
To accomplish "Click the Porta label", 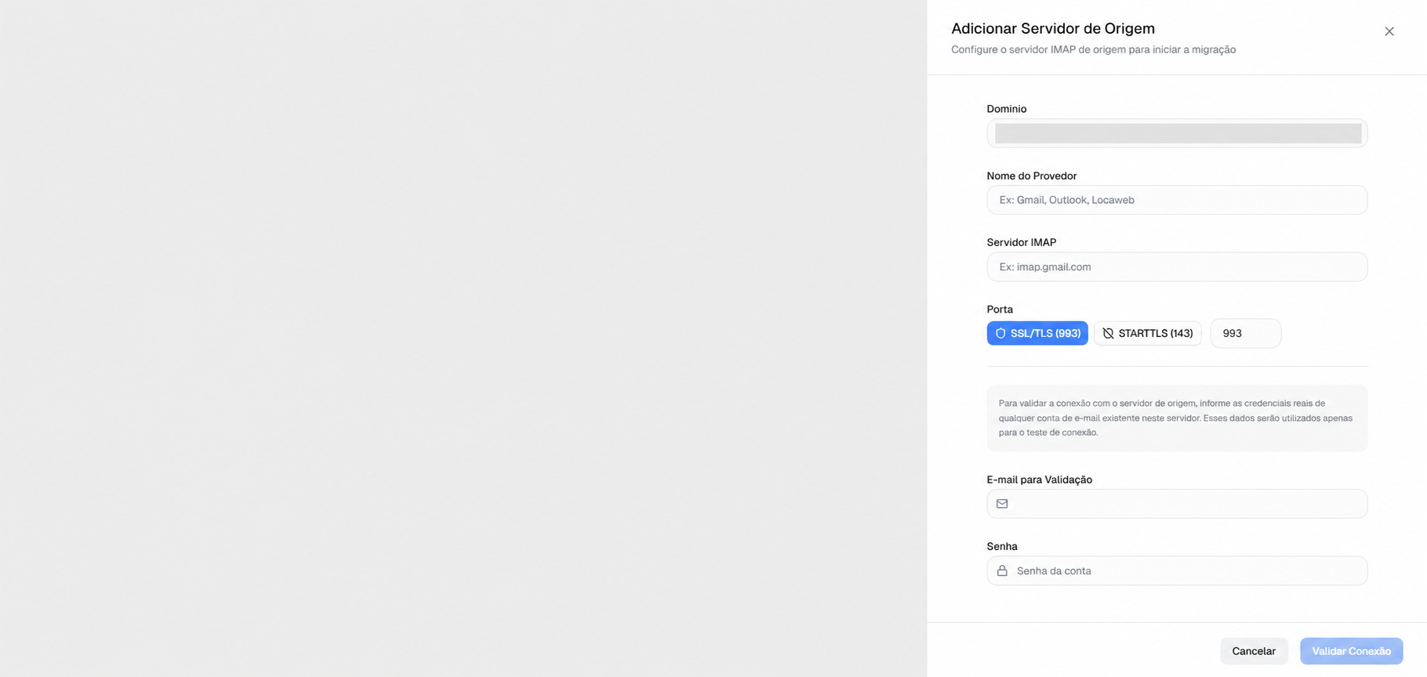I will 1000,310.
